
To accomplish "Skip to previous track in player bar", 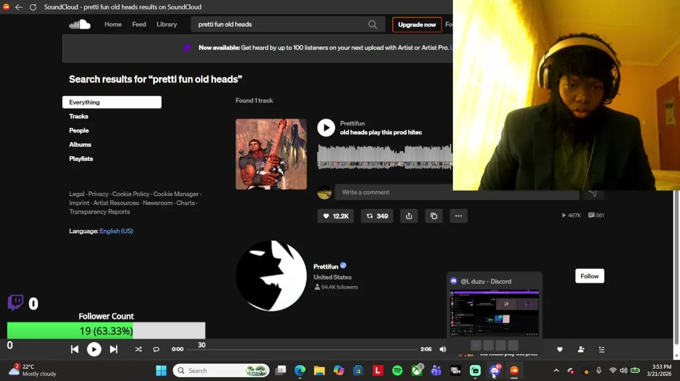I will pos(75,349).
